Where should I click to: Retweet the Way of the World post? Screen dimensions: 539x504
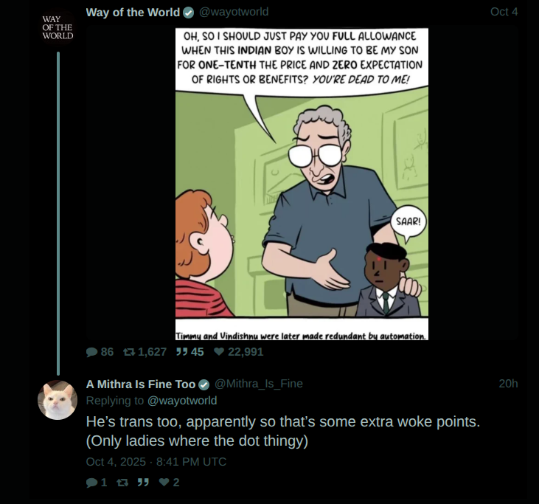(145, 352)
